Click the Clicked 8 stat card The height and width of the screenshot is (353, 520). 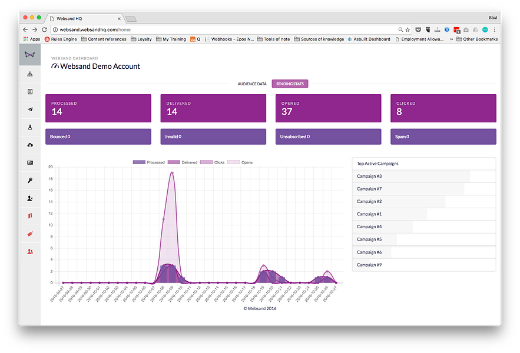[443, 108]
